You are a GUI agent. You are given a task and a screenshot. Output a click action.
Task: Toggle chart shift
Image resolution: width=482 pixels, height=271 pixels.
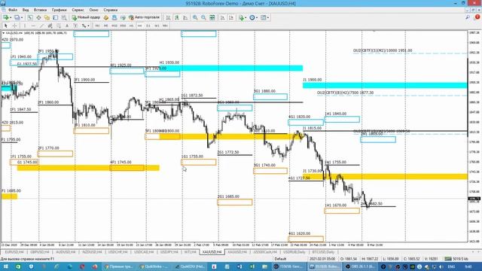231,17
